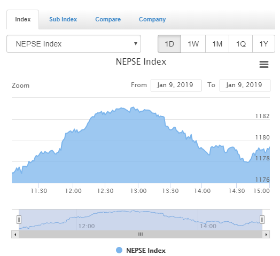The height and width of the screenshot is (256, 280).
Task: Click the To date input field
Action: tap(245, 86)
